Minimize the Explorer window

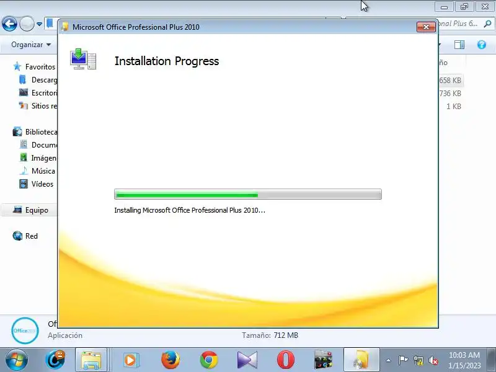[x=444, y=7]
